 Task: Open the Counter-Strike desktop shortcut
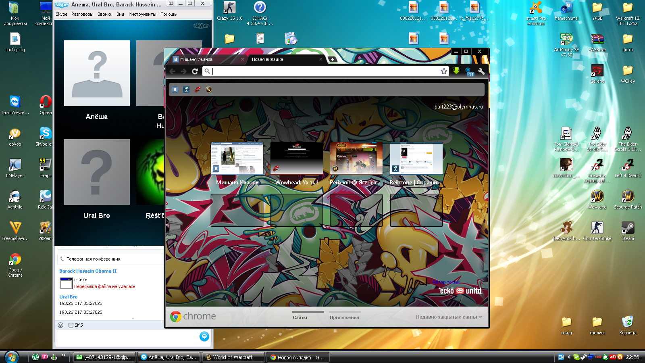click(597, 231)
